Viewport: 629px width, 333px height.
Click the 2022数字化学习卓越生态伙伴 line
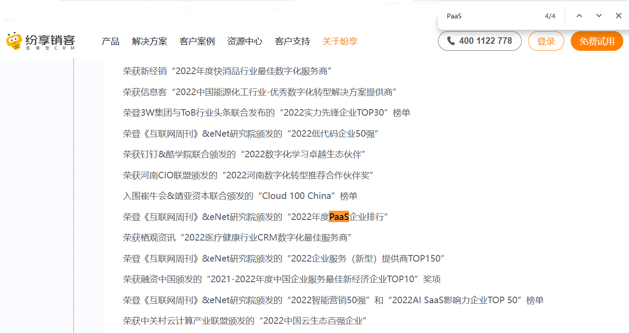(x=244, y=154)
